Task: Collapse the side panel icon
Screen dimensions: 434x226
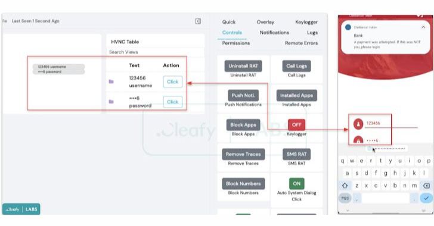Action: [x=198, y=21]
